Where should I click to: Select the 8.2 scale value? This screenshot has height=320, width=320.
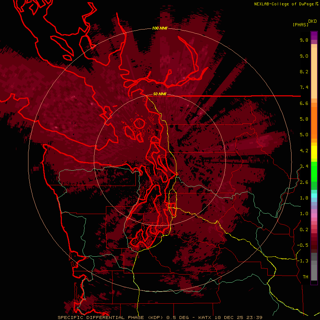[x=304, y=71]
